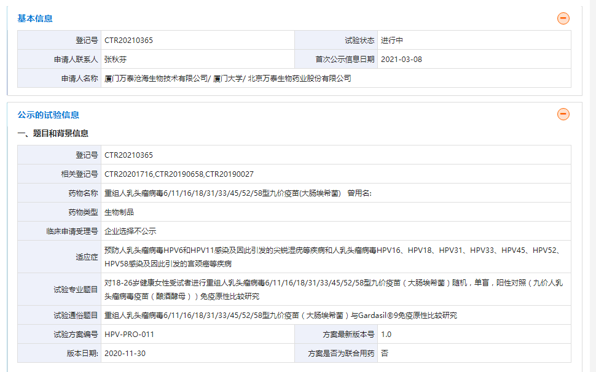596x372 pixels.
Task: Click drug type value 生物制品
Action: point(119,212)
